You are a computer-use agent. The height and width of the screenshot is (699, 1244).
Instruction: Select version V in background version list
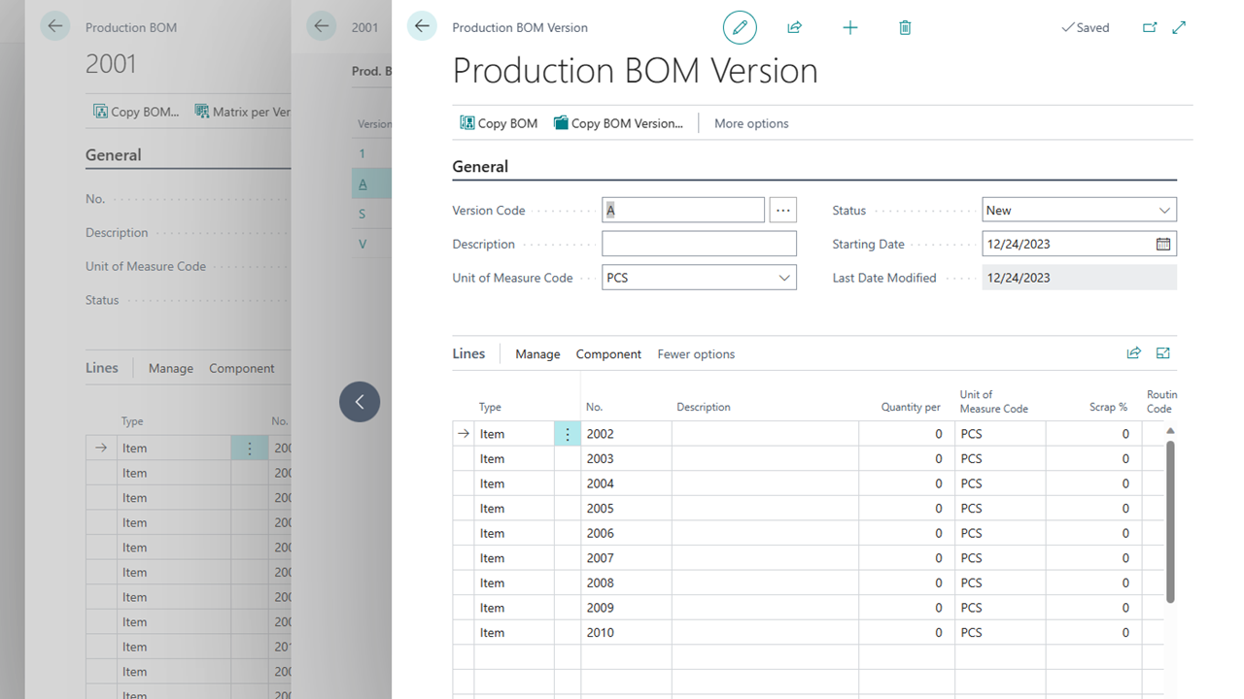click(363, 244)
